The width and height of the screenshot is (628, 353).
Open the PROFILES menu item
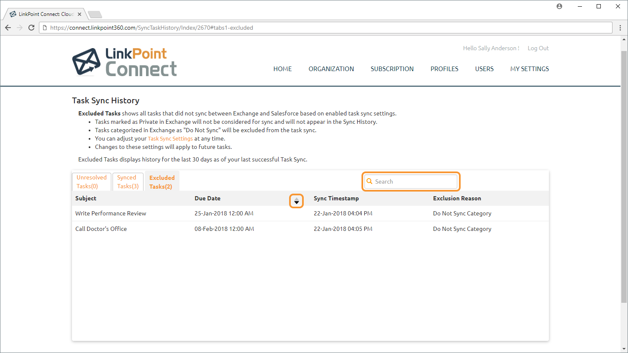pos(444,69)
